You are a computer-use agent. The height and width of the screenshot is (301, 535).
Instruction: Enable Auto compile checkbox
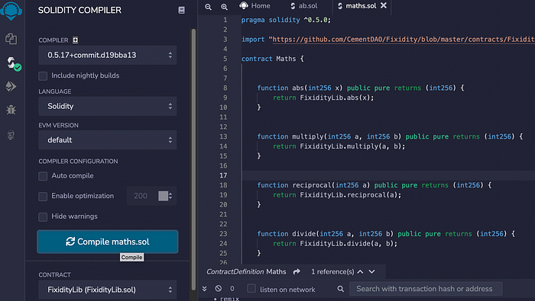[x=43, y=176]
